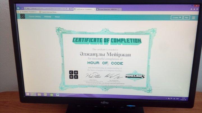202x113 pixels.
Task: Close the browser window
Action: pos(196,6)
